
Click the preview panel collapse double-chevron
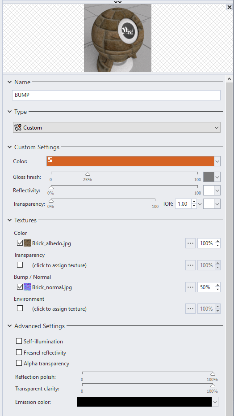pyautogui.click(x=117, y=2)
